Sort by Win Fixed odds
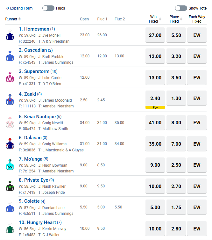Image resolution: width=212 pixels, height=240 pixels. 160,19
